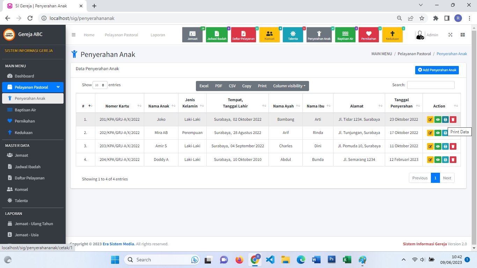Image resolution: width=477 pixels, height=268 pixels.
Task: Select Laporan in the top navigation
Action: [x=158, y=35]
